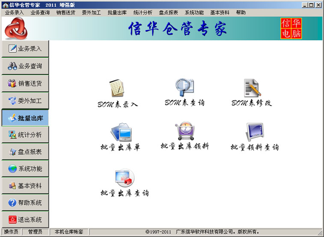Select 业务查询 sidebar button
Viewport: 324px width, 237px height.
pyautogui.click(x=25, y=66)
